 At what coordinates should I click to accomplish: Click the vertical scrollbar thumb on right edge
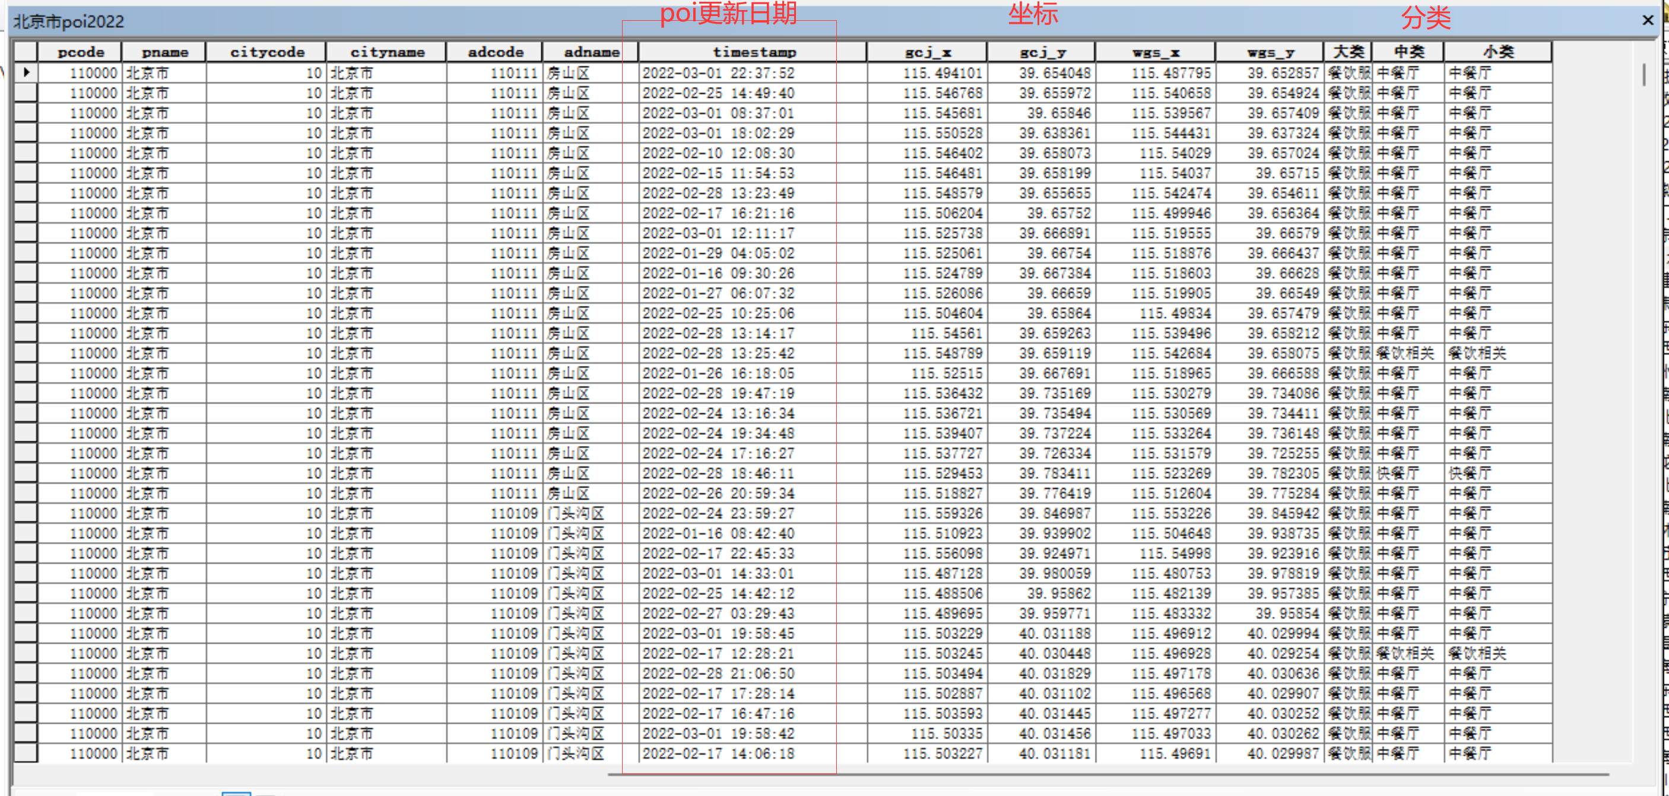coord(1643,75)
